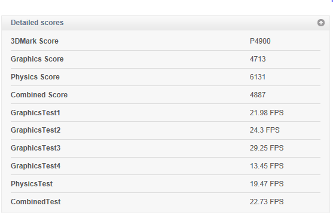333x215 pixels.
Task: Click the 4713 graphics score value
Action: (x=258, y=59)
